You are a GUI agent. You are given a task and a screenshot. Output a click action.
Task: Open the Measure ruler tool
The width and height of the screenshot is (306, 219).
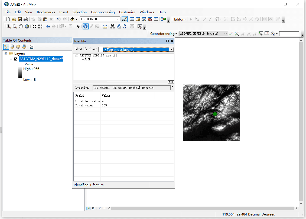(105, 26)
